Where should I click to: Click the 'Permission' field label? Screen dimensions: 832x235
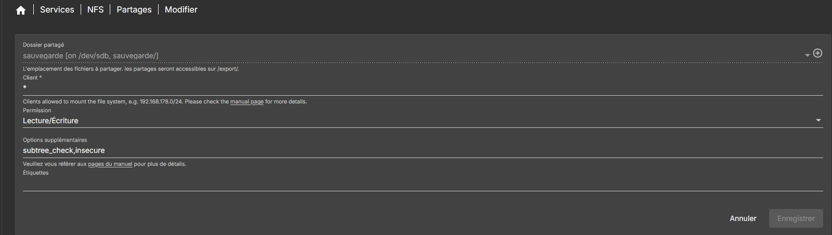point(37,110)
